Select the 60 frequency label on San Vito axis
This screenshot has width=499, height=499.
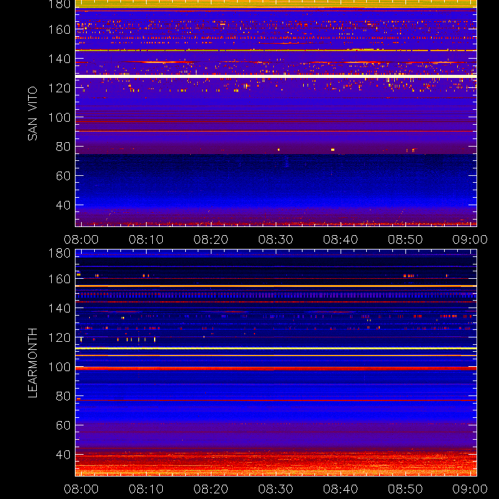tap(63, 176)
